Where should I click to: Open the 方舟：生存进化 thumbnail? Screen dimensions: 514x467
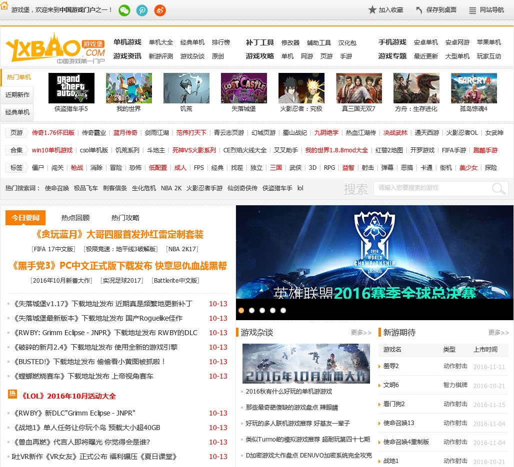416,88
